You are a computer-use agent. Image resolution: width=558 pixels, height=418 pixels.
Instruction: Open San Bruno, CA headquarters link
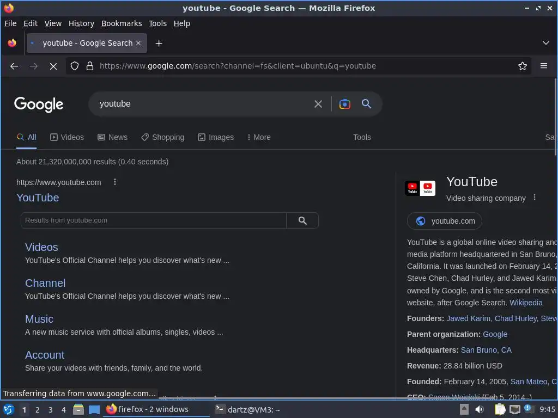tap(486, 350)
